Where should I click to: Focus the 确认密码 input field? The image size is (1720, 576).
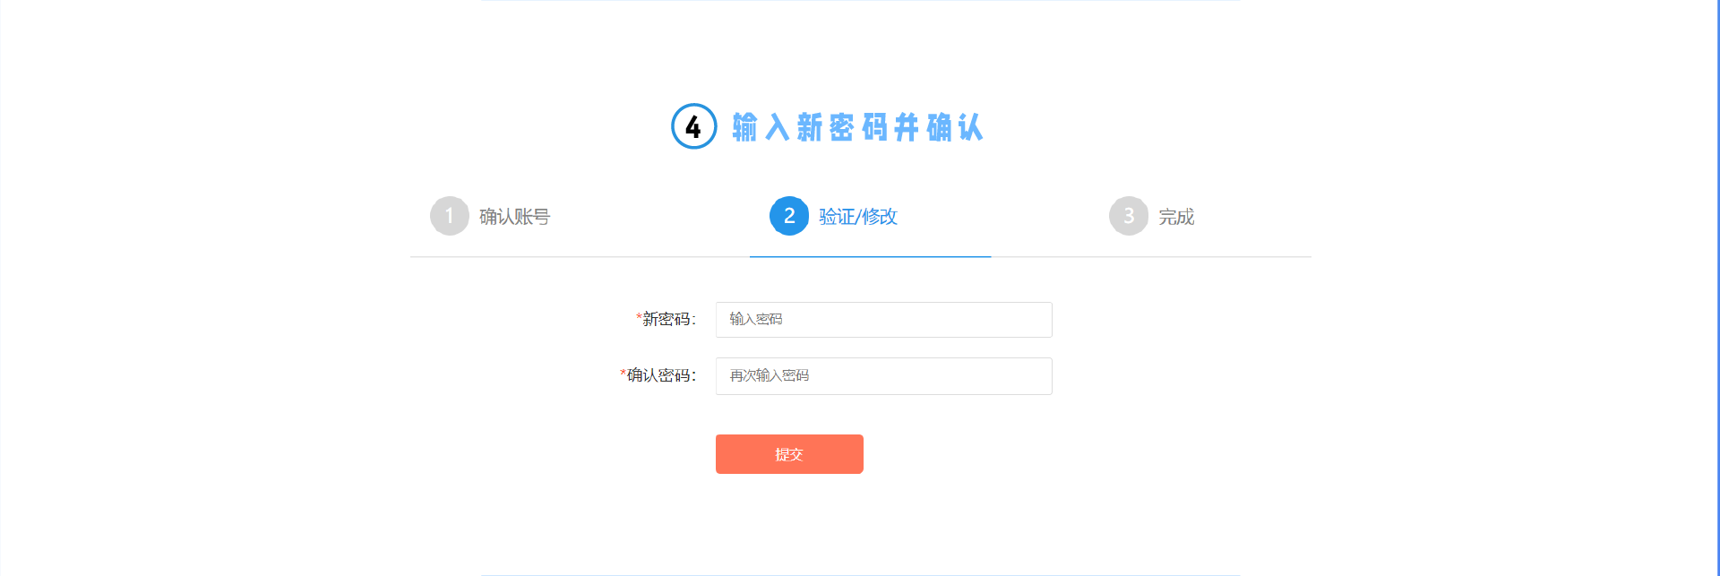click(x=884, y=376)
